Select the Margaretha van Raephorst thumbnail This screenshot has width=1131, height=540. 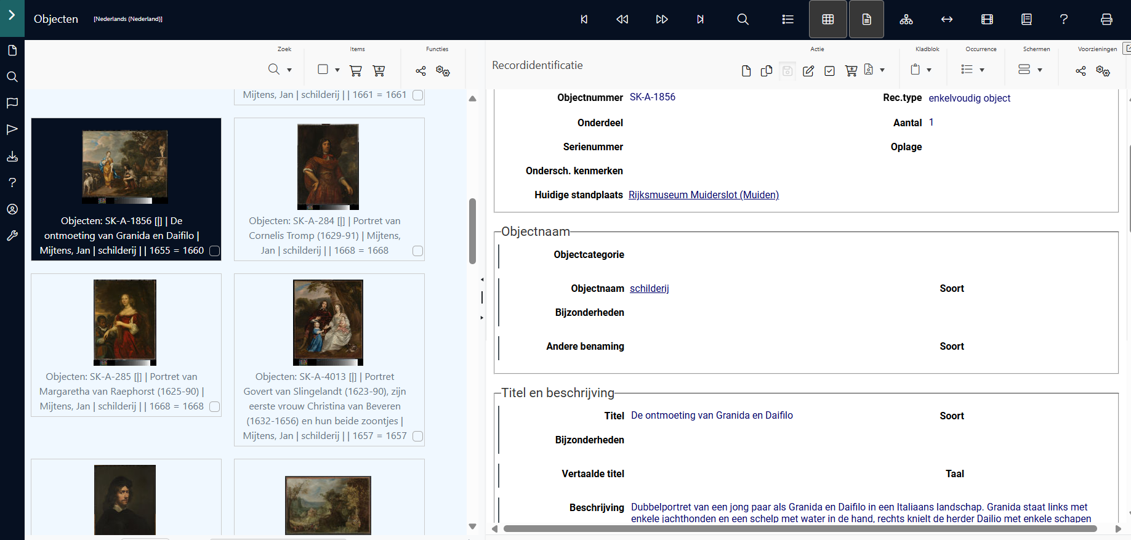coord(125,323)
